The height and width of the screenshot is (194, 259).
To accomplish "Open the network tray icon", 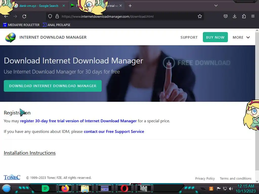I will click(225, 188).
